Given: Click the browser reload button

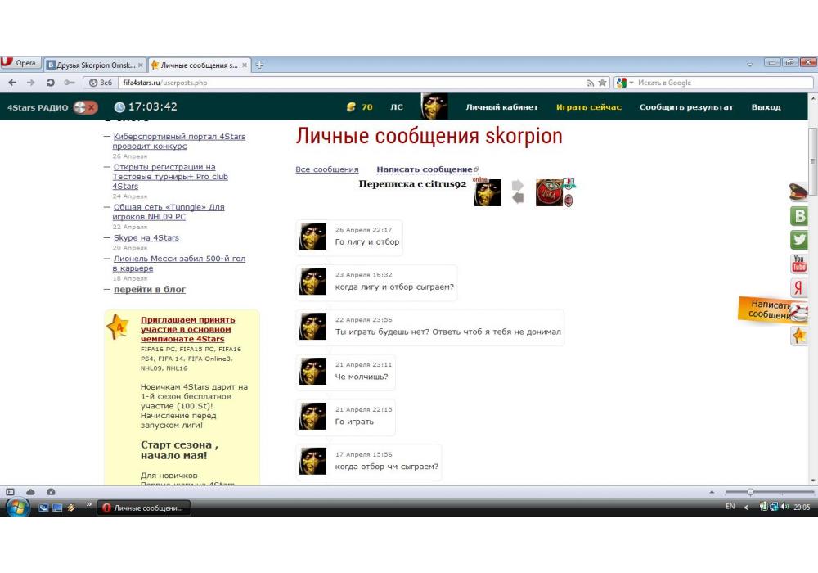Looking at the screenshot, I should [x=51, y=83].
